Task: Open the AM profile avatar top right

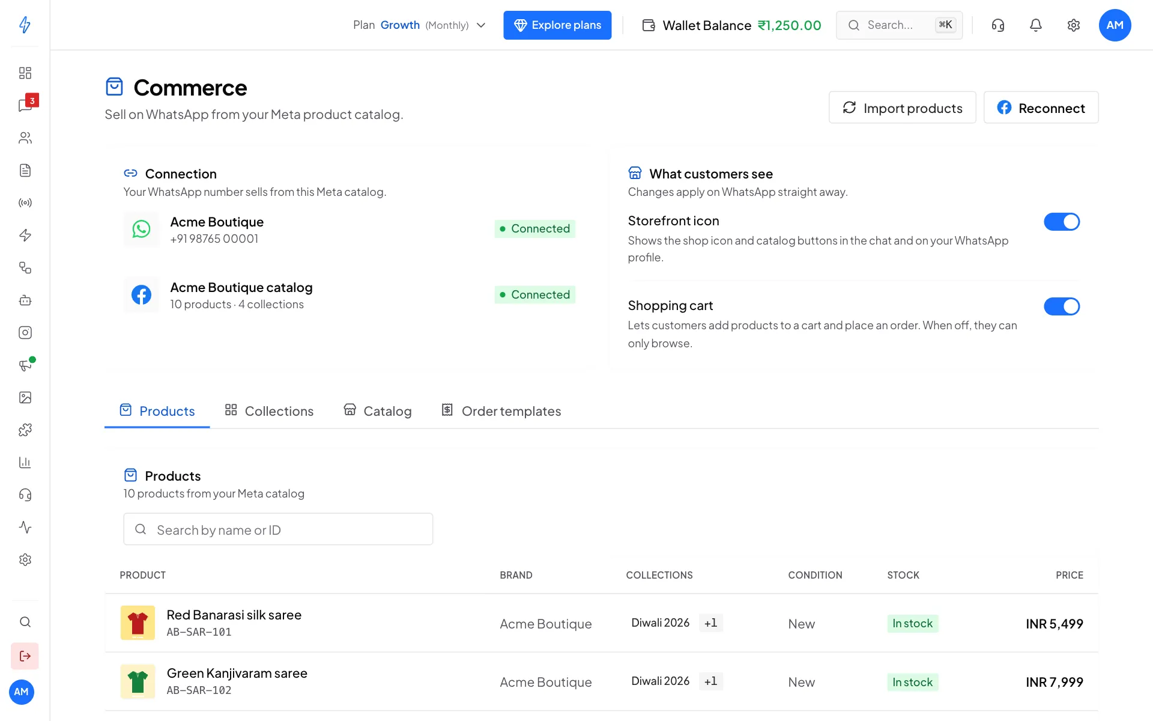Action: tap(1115, 25)
